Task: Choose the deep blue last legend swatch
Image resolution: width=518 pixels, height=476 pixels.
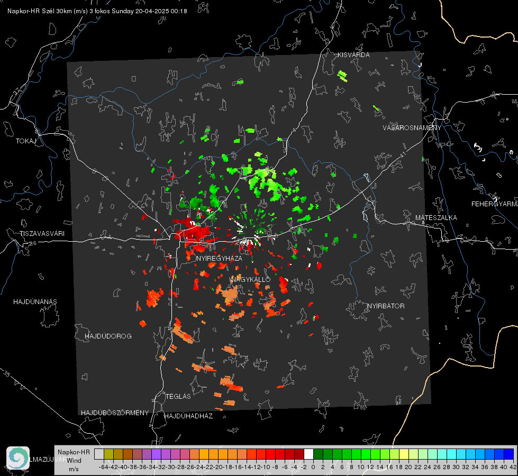Action: (509, 454)
